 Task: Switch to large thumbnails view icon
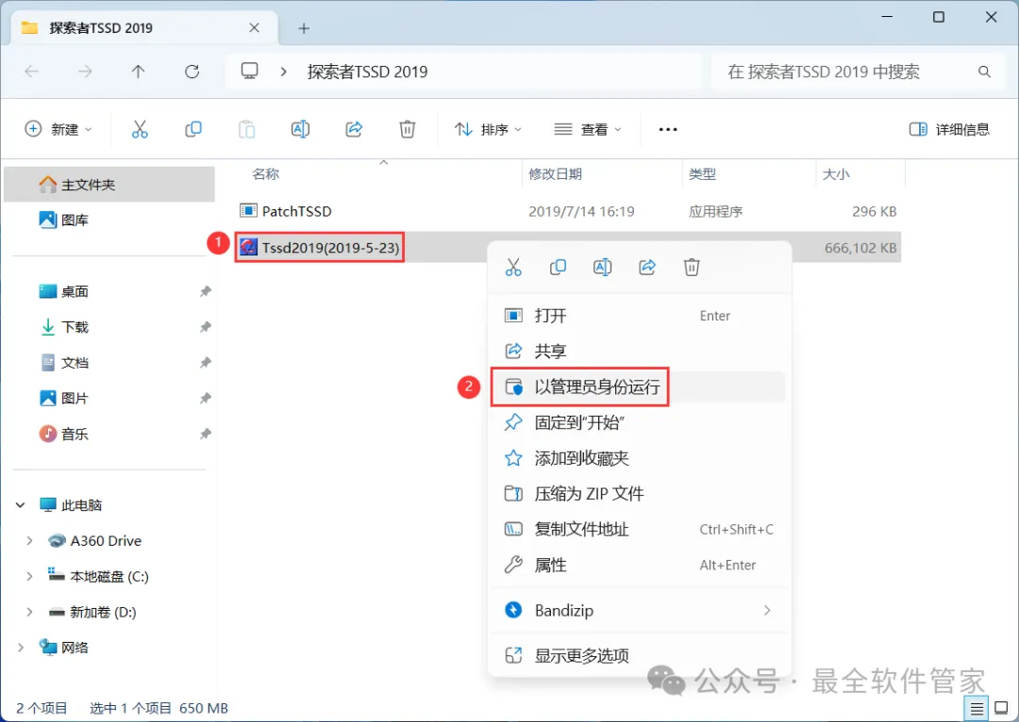[1001, 709]
